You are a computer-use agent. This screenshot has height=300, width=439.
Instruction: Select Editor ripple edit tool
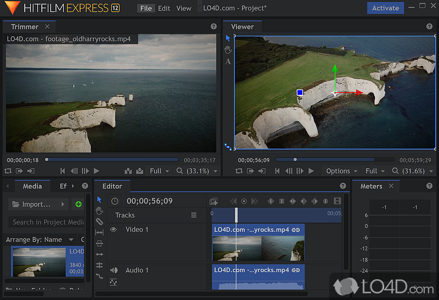point(99,254)
